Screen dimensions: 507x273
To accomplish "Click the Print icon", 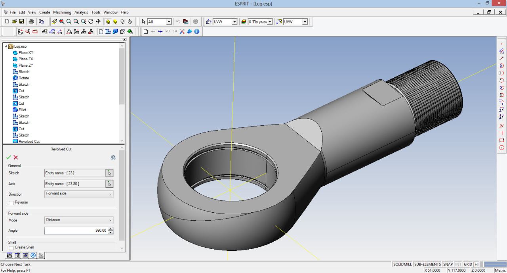I will (31, 21).
